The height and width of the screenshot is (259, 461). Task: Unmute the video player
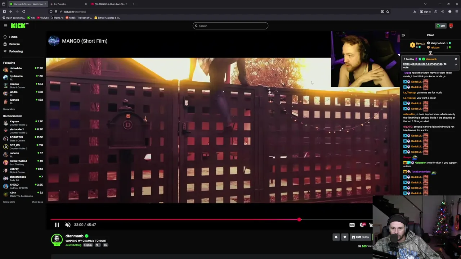coord(68,225)
